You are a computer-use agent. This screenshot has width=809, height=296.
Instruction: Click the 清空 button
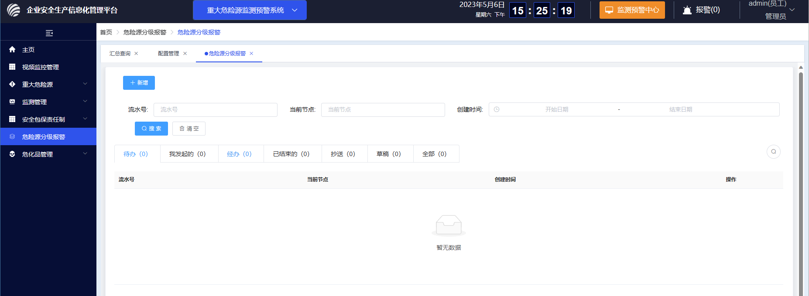tap(189, 129)
